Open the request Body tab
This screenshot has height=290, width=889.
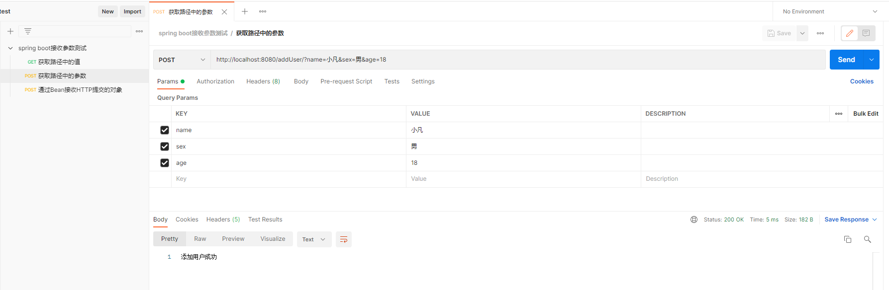click(x=301, y=81)
